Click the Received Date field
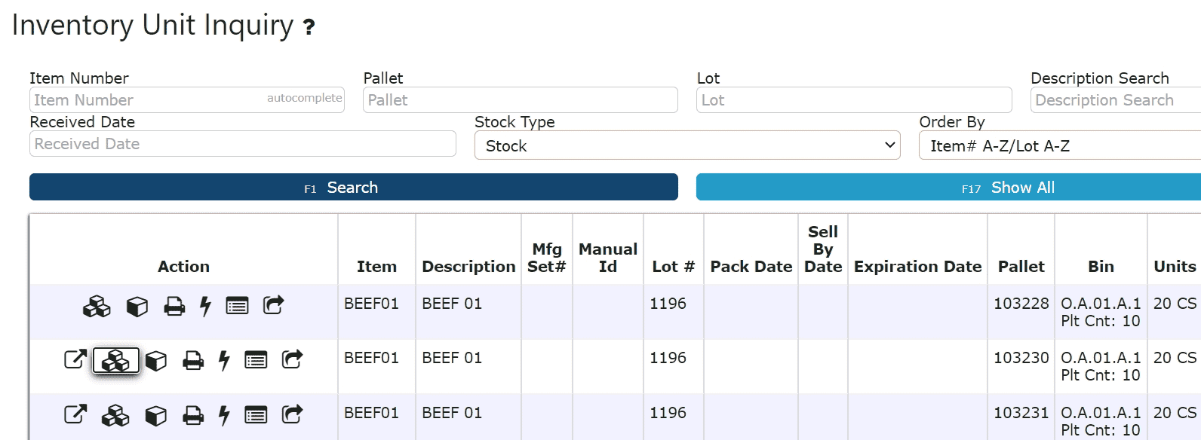 [x=243, y=143]
